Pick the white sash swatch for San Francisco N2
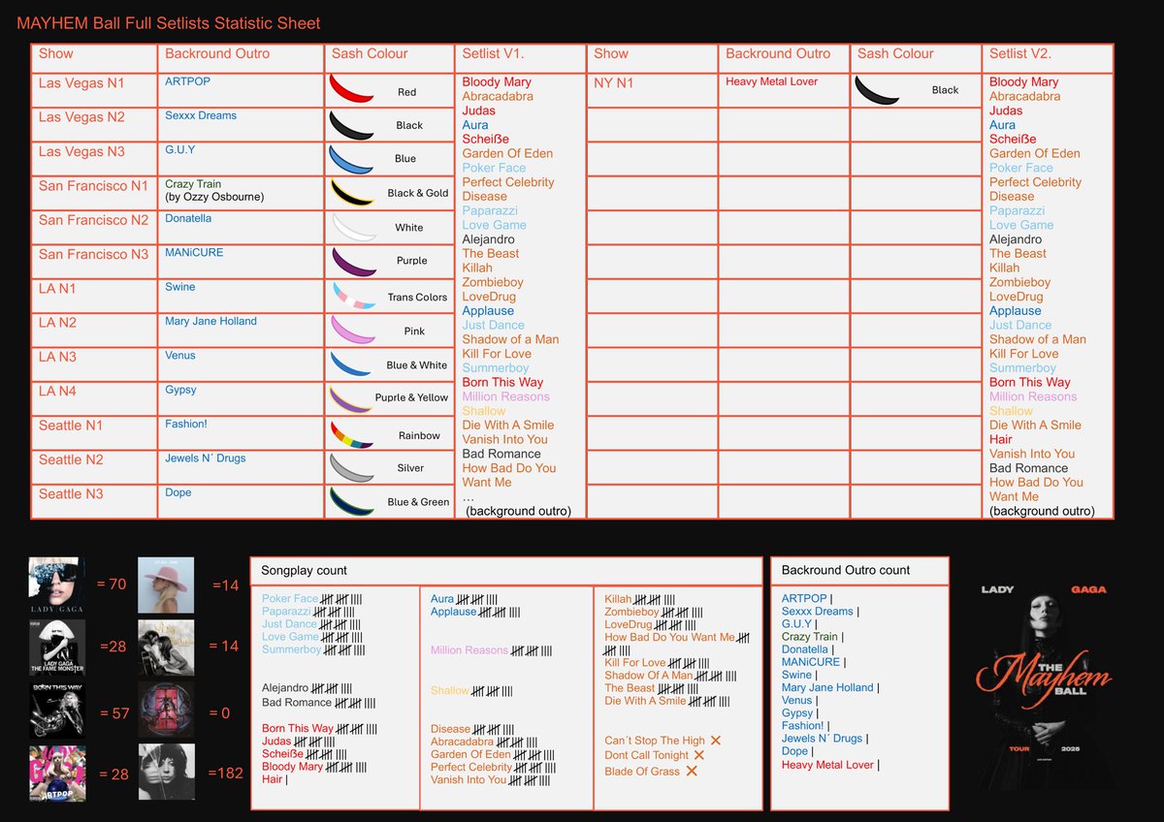 coord(354,228)
